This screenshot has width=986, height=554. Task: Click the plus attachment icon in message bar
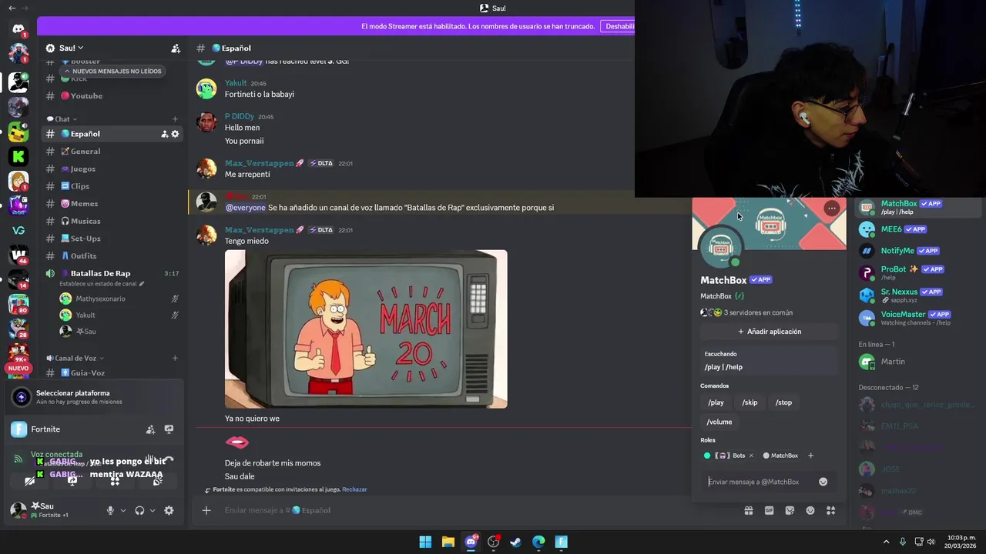[206, 510]
